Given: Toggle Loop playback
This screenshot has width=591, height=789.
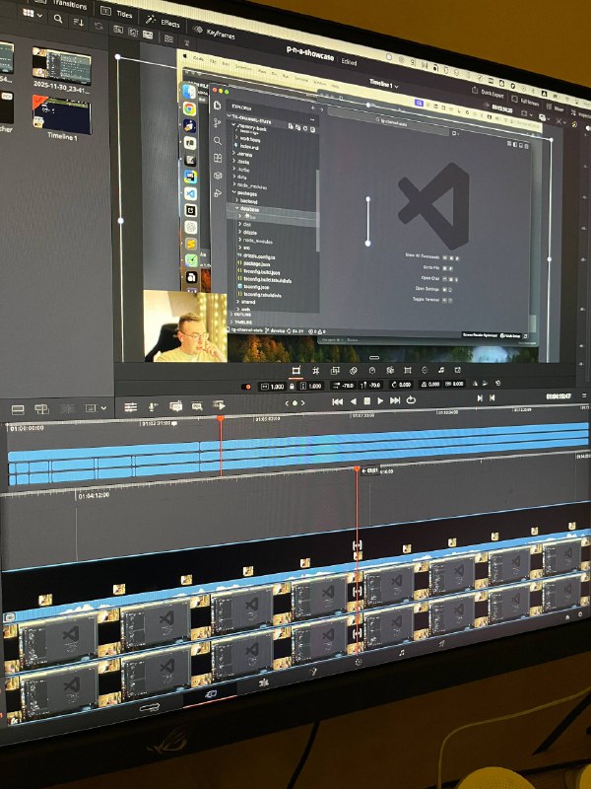Looking at the screenshot, I should click(x=410, y=400).
